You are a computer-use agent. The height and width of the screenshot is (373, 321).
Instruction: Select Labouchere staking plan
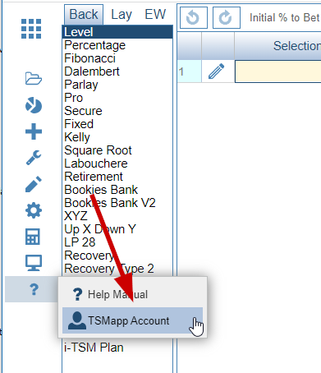tap(117, 163)
